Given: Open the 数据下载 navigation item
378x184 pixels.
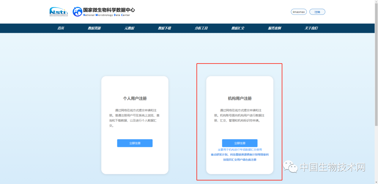Looking at the screenshot, I should click(164, 28).
